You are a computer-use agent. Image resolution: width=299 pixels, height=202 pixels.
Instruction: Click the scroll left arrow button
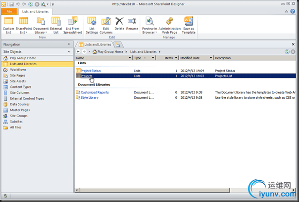[x=77, y=190]
